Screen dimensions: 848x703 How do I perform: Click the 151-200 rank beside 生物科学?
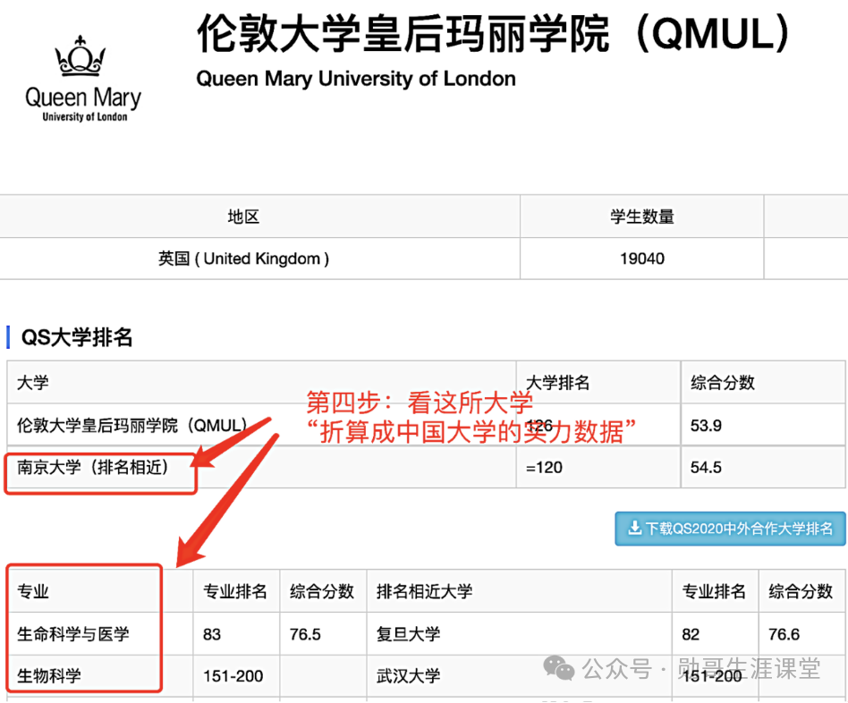tap(233, 676)
